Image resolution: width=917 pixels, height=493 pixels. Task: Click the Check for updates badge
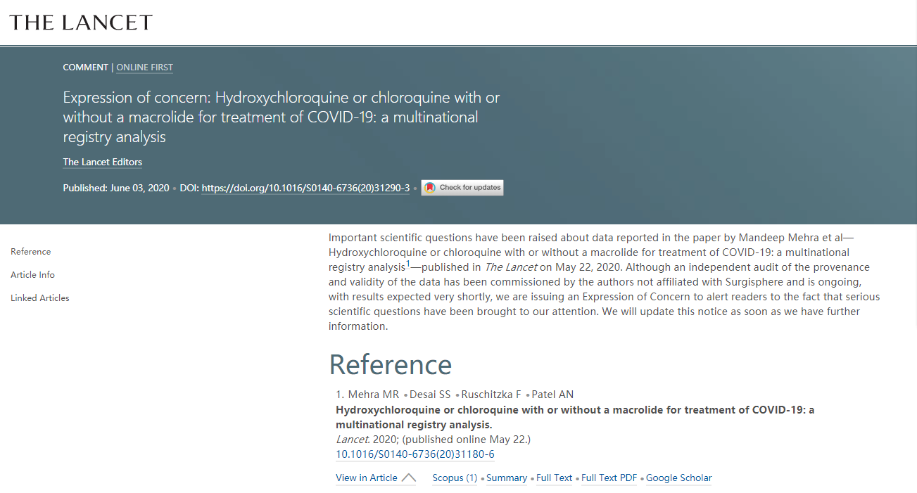462,188
